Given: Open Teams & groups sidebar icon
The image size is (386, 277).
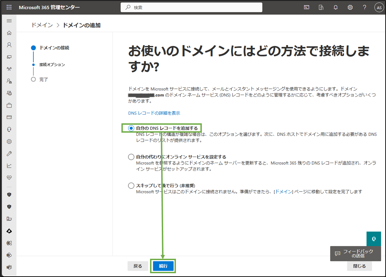Looking at the screenshot, I should pyautogui.click(x=9, y=69).
